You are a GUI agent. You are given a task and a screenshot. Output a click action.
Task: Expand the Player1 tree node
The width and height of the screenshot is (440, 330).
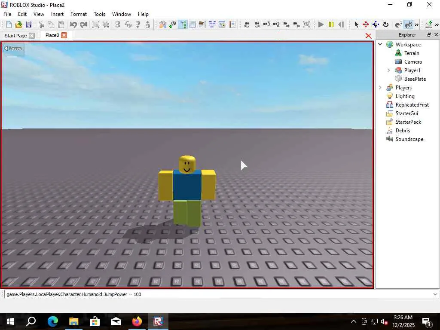(388, 70)
